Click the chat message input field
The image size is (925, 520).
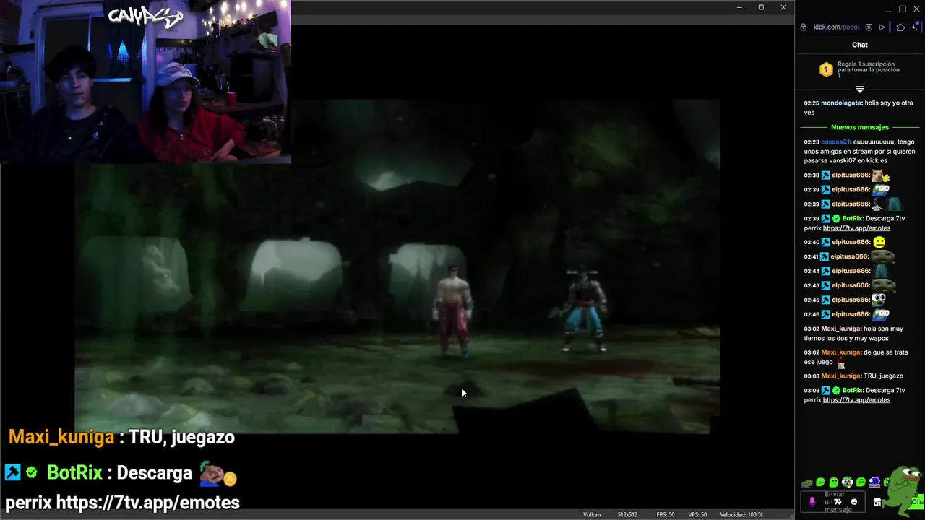pos(833,502)
